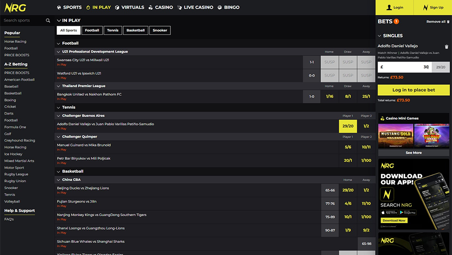The height and width of the screenshot is (255, 452).
Task: Select the All Sports filter tab
Action: [69, 30]
